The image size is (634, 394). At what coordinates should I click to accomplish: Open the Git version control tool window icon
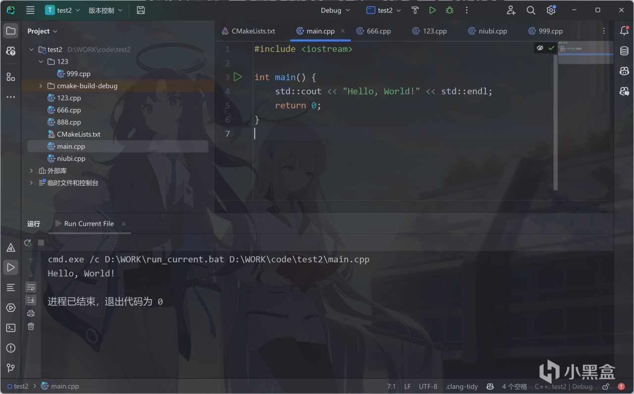(10, 368)
